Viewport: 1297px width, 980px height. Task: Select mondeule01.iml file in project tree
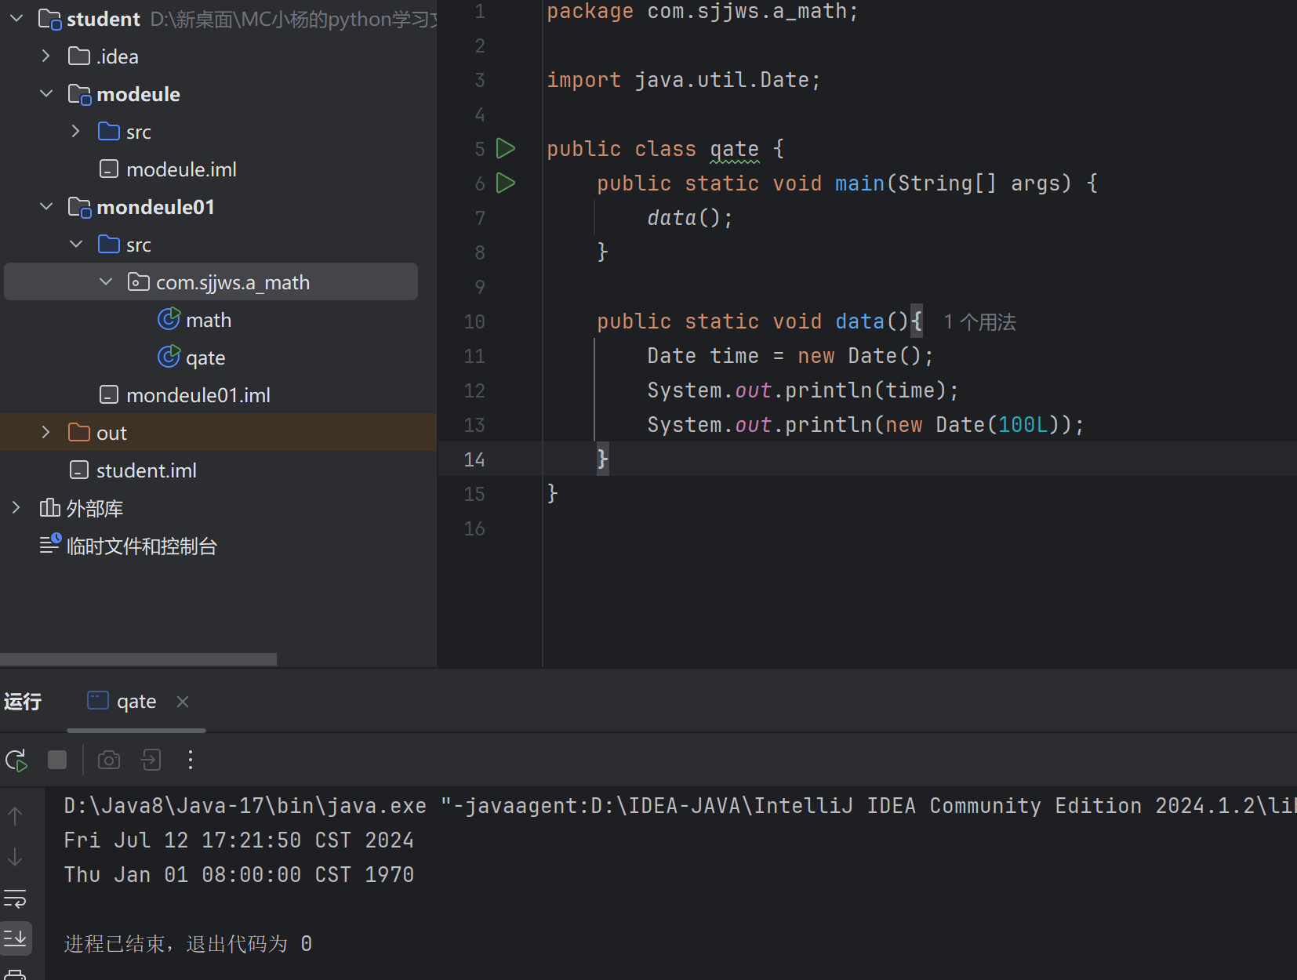(198, 395)
